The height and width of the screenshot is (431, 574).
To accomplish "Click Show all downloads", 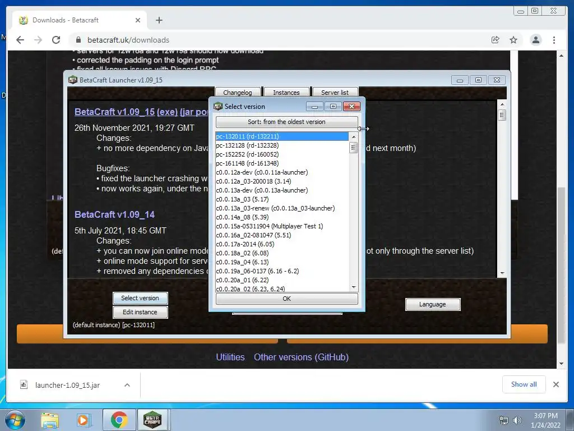I will [524, 384].
